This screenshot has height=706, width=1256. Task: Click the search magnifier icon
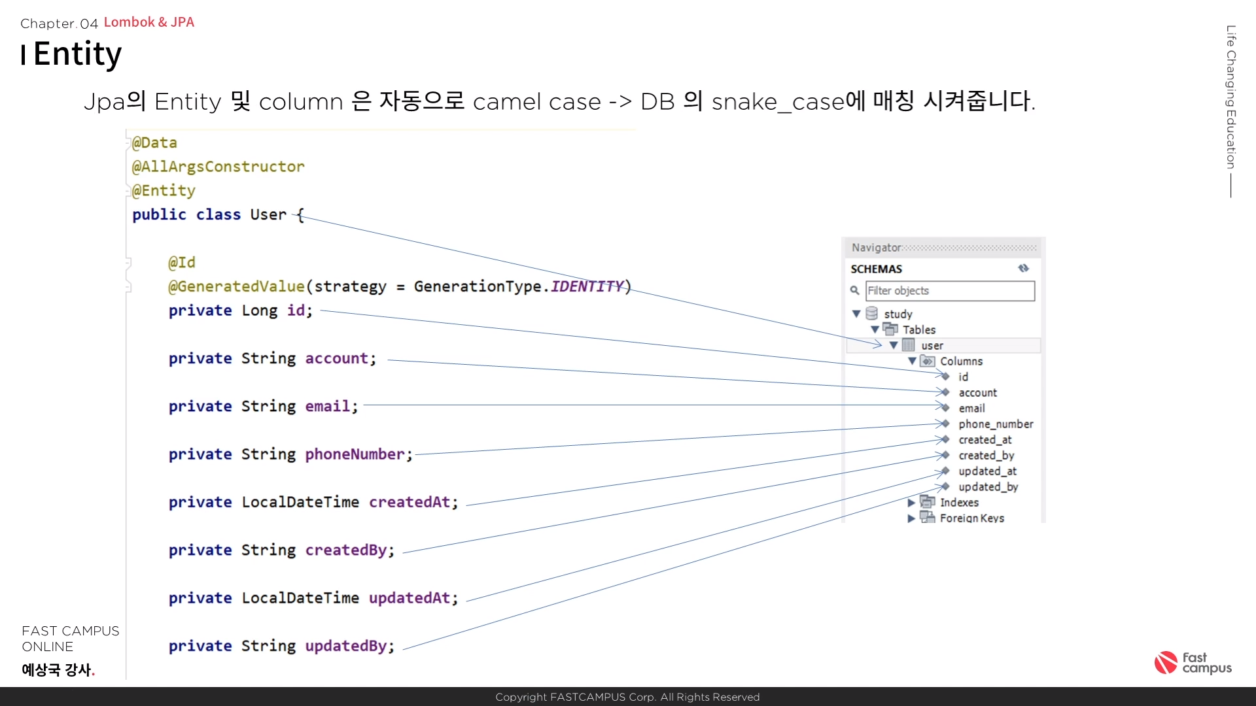[854, 290]
